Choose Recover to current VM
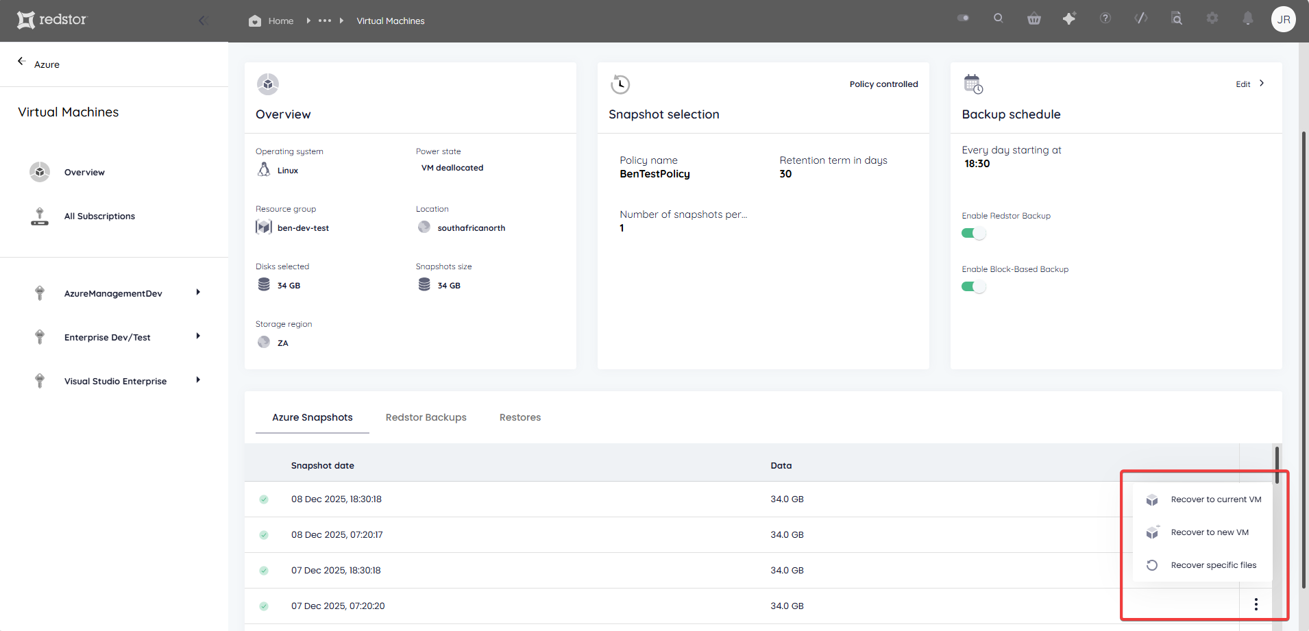The width and height of the screenshot is (1309, 631). 1203,499
